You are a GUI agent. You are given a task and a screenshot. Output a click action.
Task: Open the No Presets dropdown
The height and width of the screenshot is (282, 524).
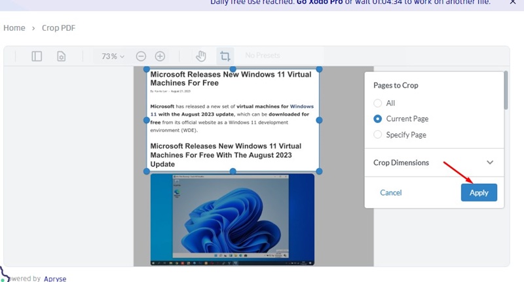[263, 56]
